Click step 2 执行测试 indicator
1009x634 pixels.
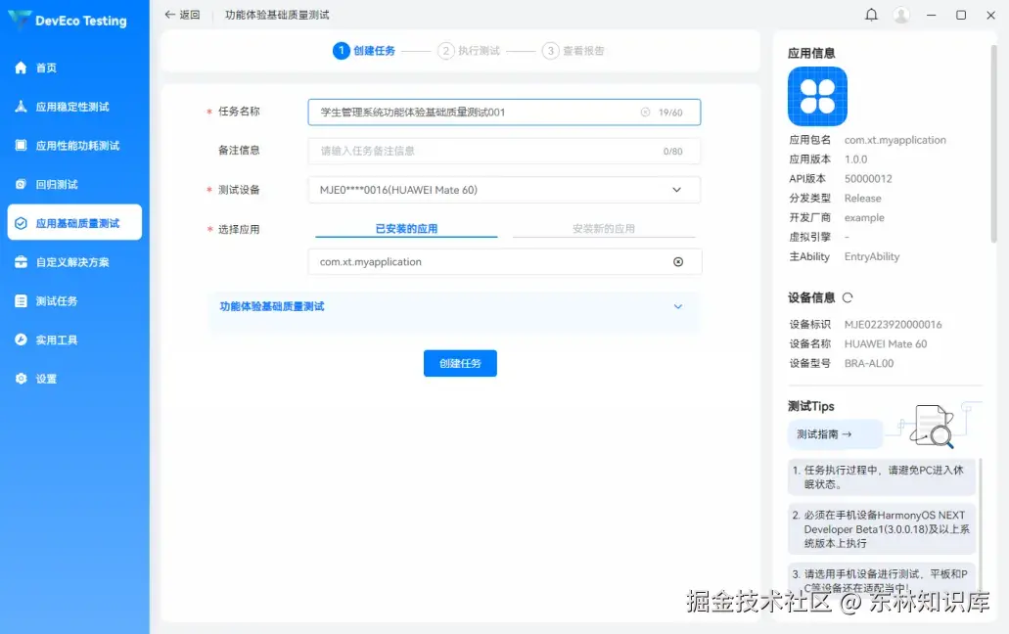pos(469,51)
